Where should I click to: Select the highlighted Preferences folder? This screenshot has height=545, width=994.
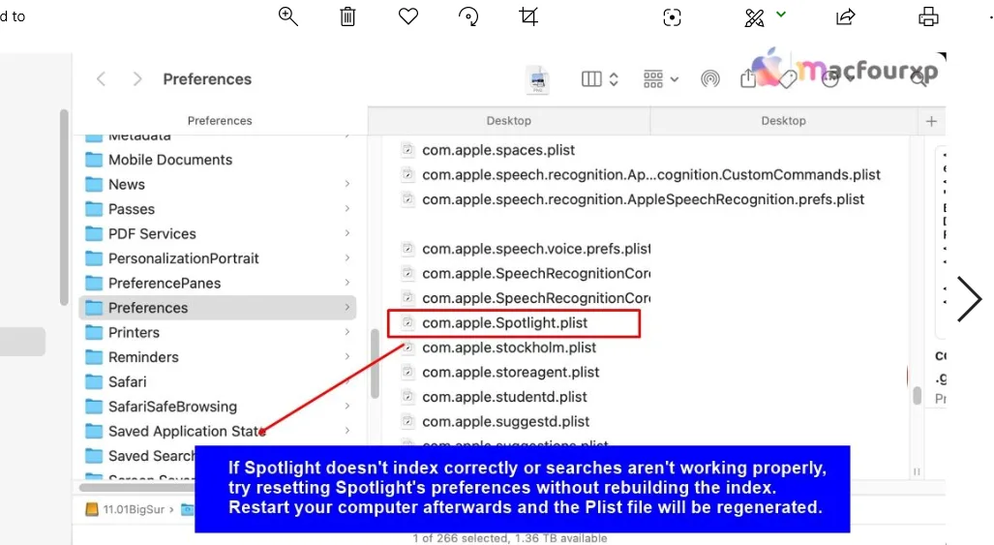coord(218,308)
